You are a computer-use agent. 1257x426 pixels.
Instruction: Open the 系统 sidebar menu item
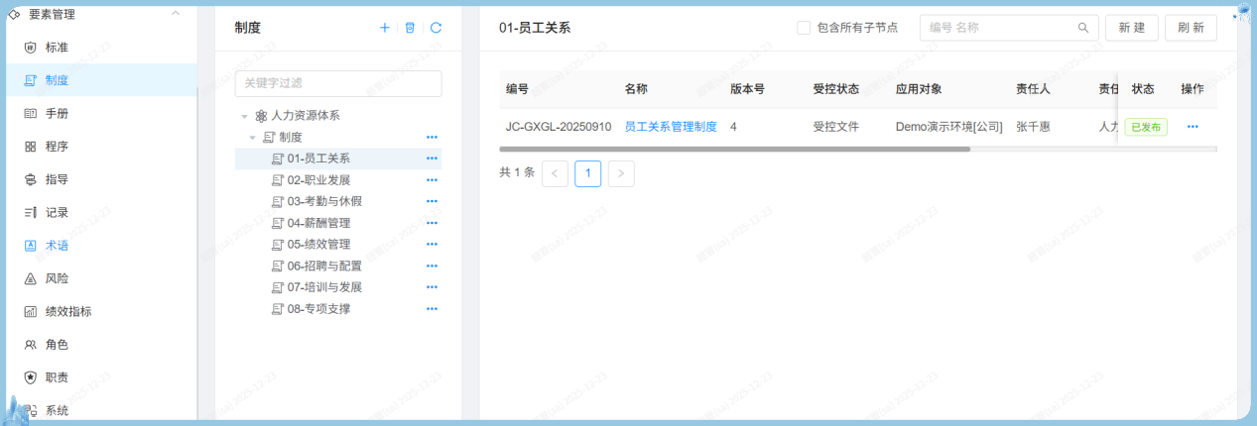101,410
